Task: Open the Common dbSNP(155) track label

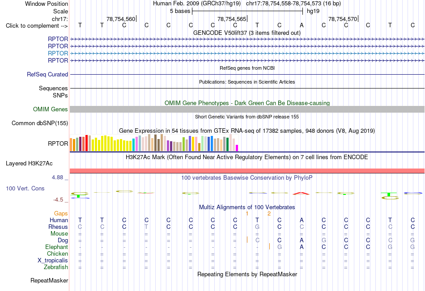Action: [x=39, y=123]
